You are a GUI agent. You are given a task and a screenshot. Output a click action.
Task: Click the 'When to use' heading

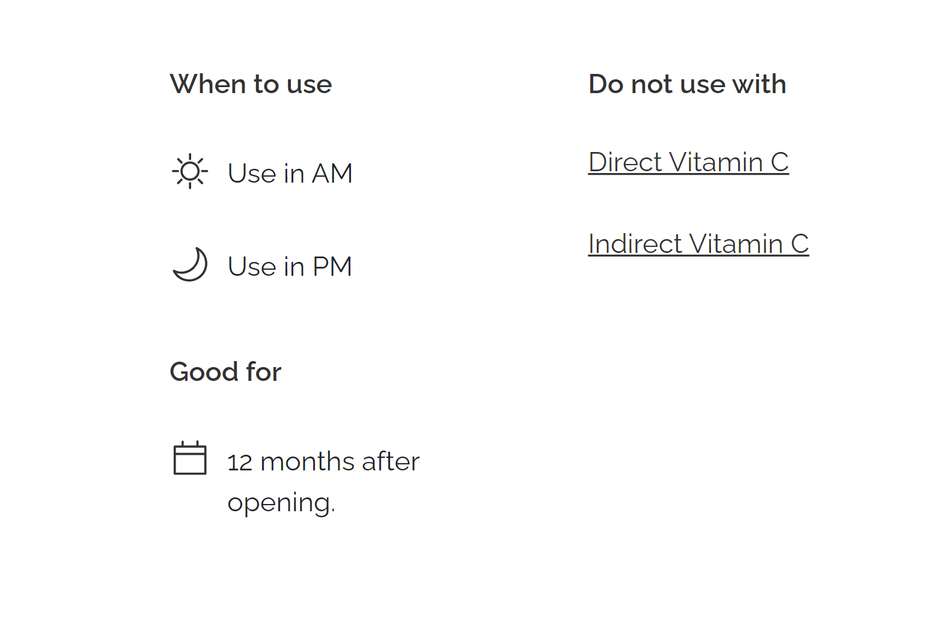[251, 84]
